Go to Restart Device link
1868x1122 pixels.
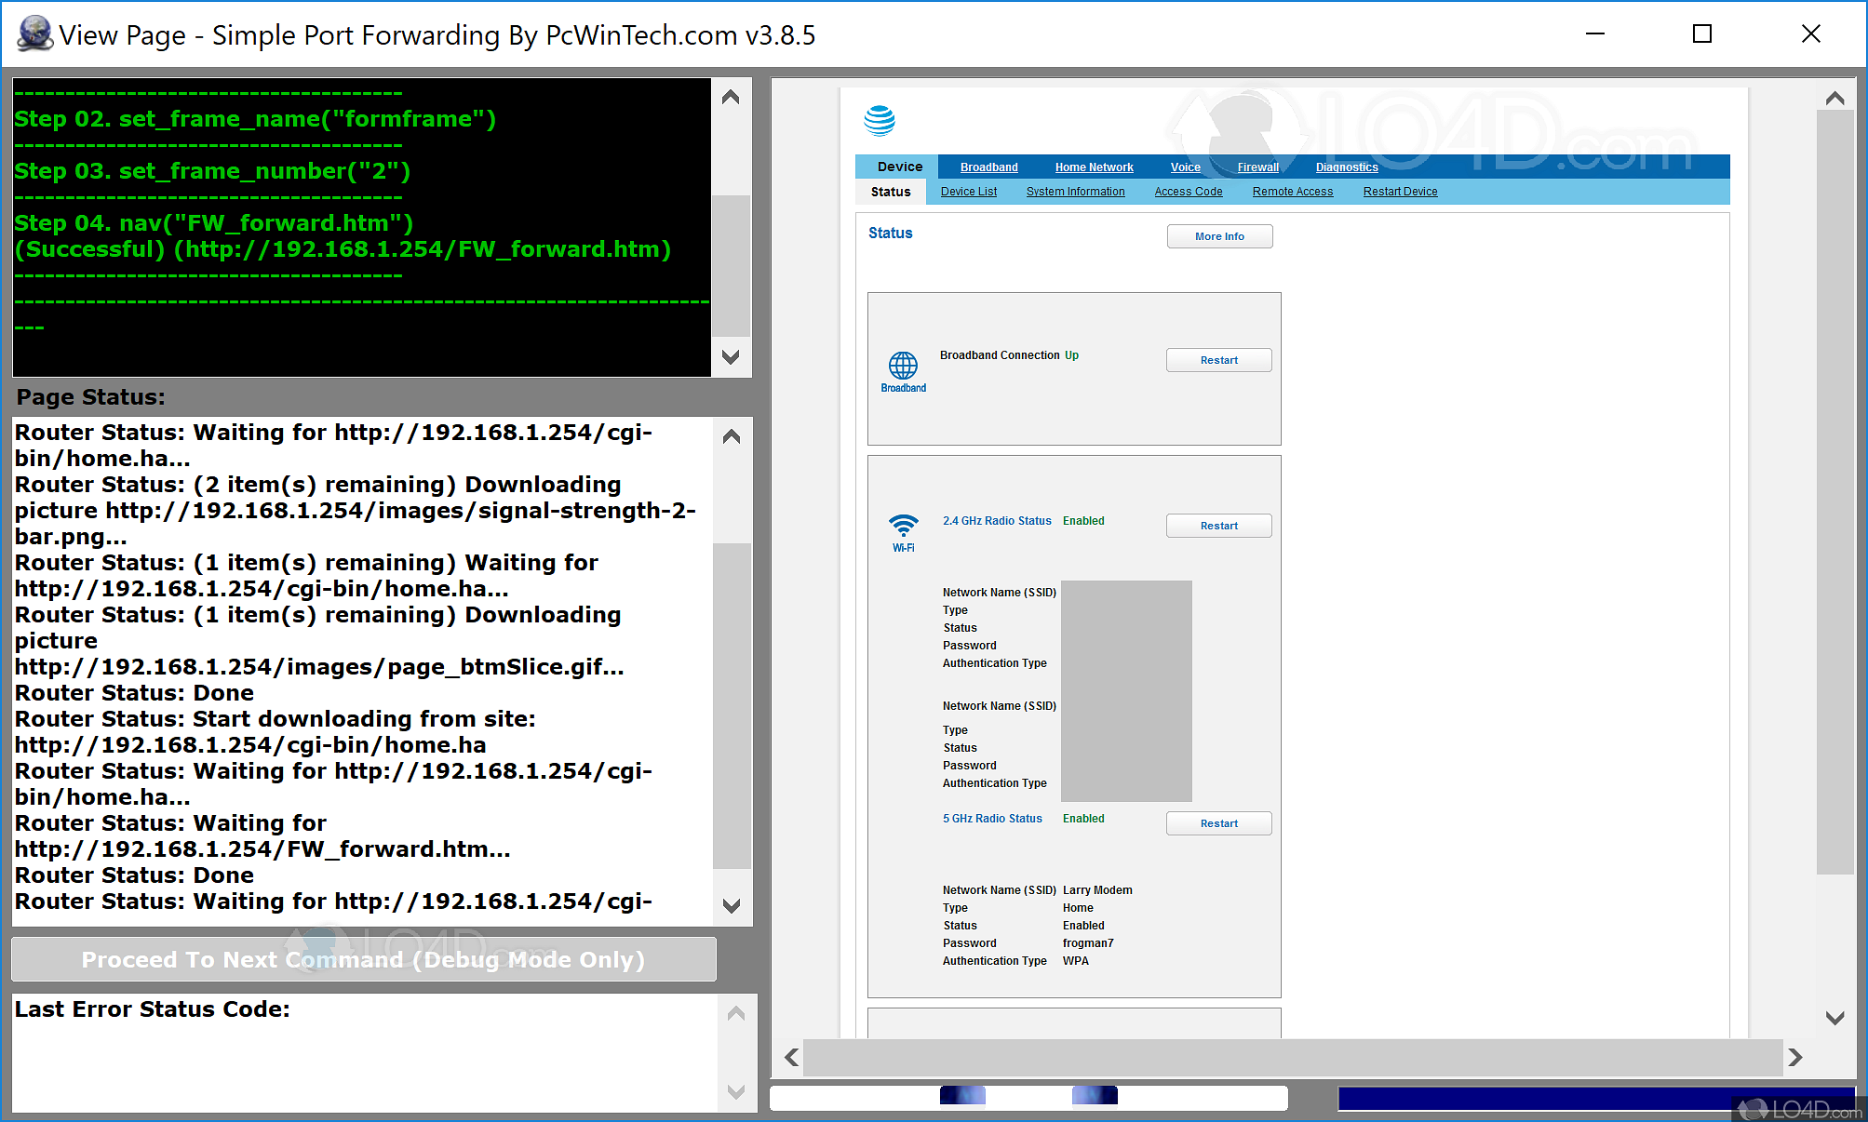(1400, 192)
